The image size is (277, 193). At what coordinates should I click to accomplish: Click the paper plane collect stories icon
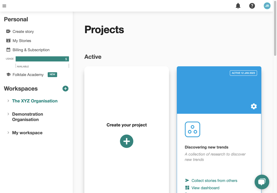tap(187, 180)
